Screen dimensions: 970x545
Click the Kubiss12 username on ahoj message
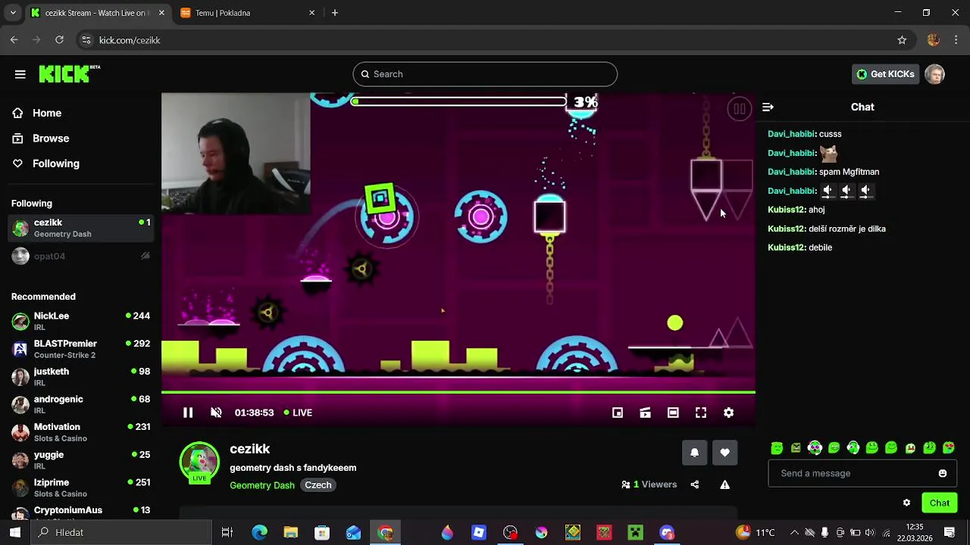point(786,210)
